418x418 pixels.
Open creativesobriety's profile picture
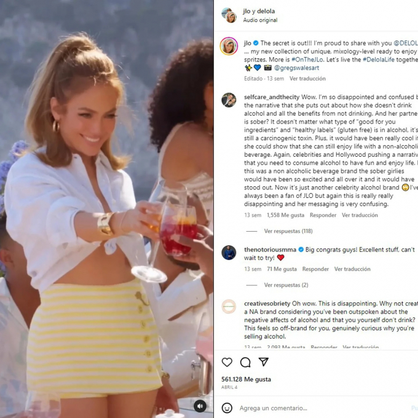tap(229, 306)
